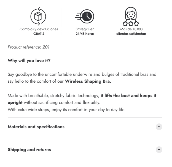Click the 'Entregas en' label
The width and height of the screenshot is (172, 167).
(x=85, y=29)
